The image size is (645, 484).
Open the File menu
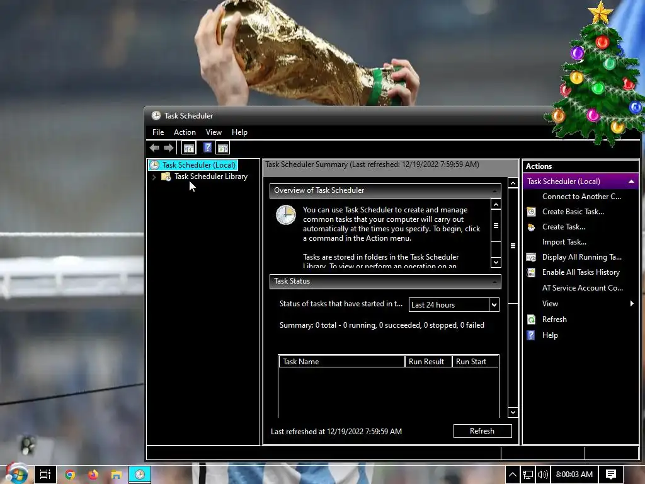point(158,132)
